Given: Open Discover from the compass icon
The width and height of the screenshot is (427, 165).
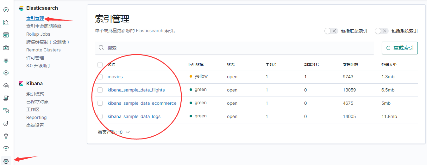Looking at the screenshot, I should (6, 10).
